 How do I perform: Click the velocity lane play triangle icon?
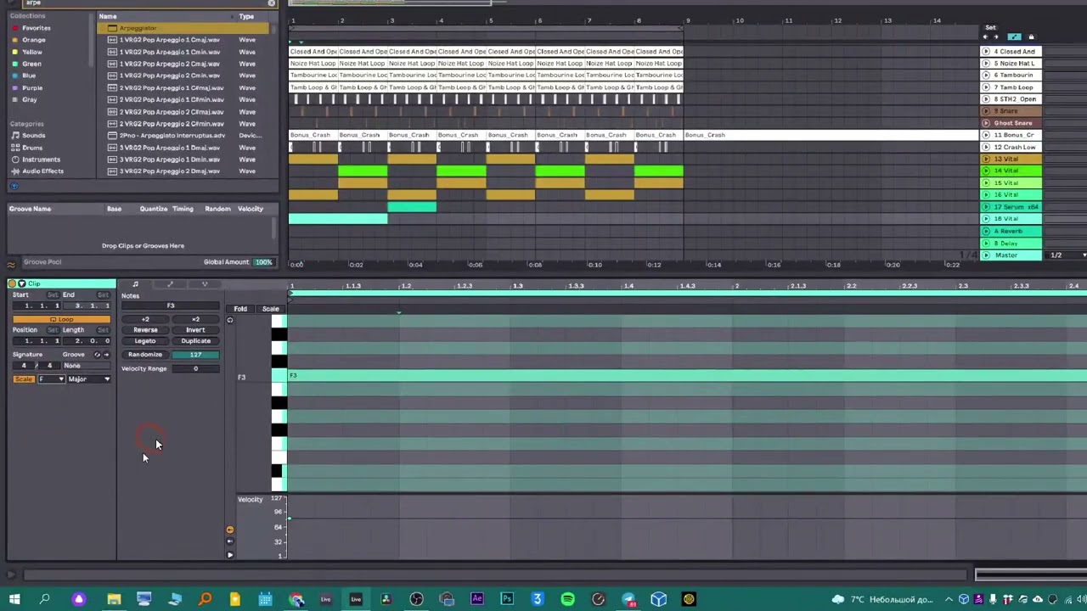(x=229, y=555)
